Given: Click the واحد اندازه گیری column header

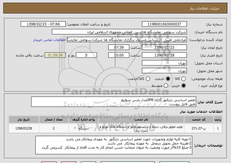Looking at the screenshot, I should point(83,120).
